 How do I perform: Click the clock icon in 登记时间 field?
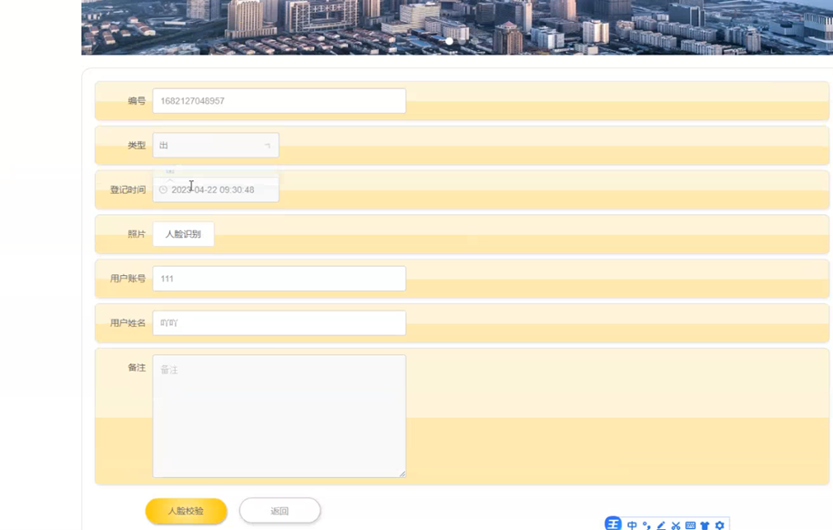click(163, 189)
